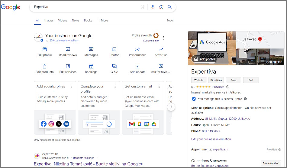Screen dimensions: 287x168
Task: Open the search Tools option
Action: point(170,20)
